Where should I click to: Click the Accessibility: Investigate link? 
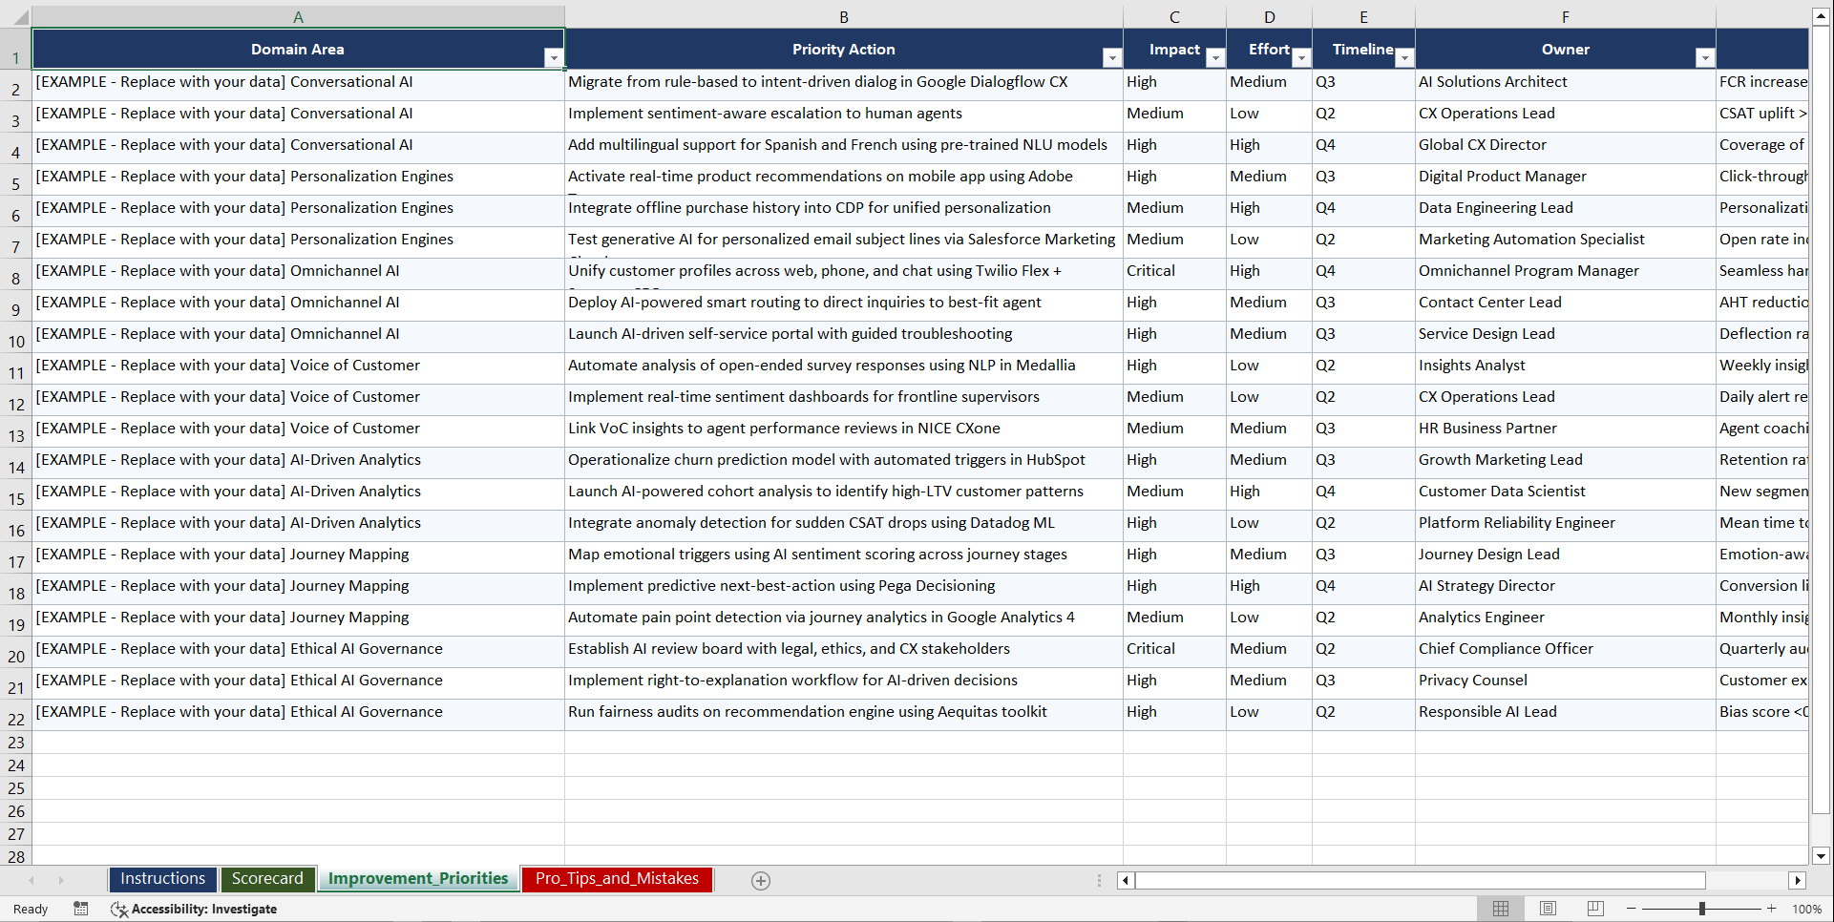(203, 909)
